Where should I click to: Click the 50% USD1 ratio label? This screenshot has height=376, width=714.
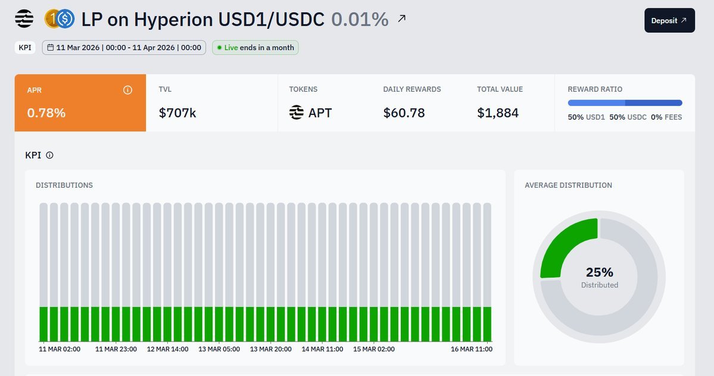pos(586,117)
